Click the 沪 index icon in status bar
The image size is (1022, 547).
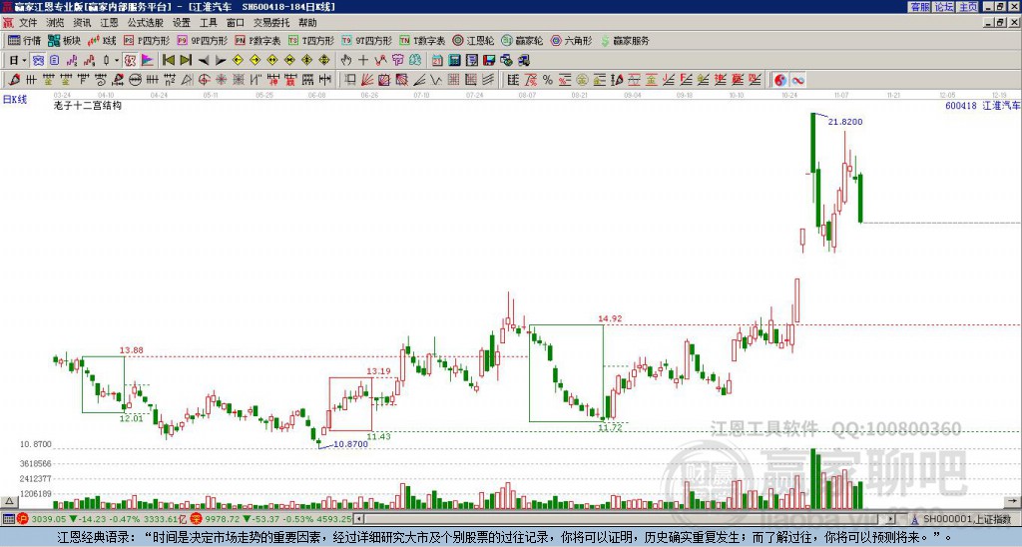click(x=23, y=519)
